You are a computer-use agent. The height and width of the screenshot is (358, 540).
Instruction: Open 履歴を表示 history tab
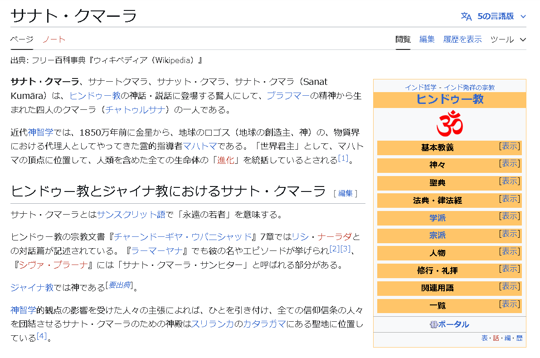[x=462, y=39]
